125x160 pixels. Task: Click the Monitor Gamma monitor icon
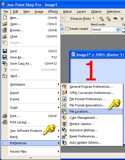64,124
